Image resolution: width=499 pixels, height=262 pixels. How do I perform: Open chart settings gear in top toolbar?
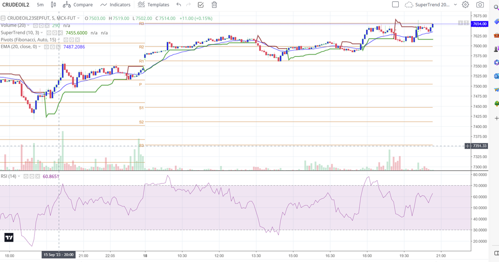point(466,5)
